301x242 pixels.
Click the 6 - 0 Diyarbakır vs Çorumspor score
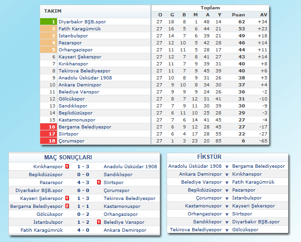(84, 191)
